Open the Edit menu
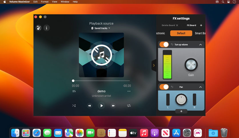 [x=35, y=2]
